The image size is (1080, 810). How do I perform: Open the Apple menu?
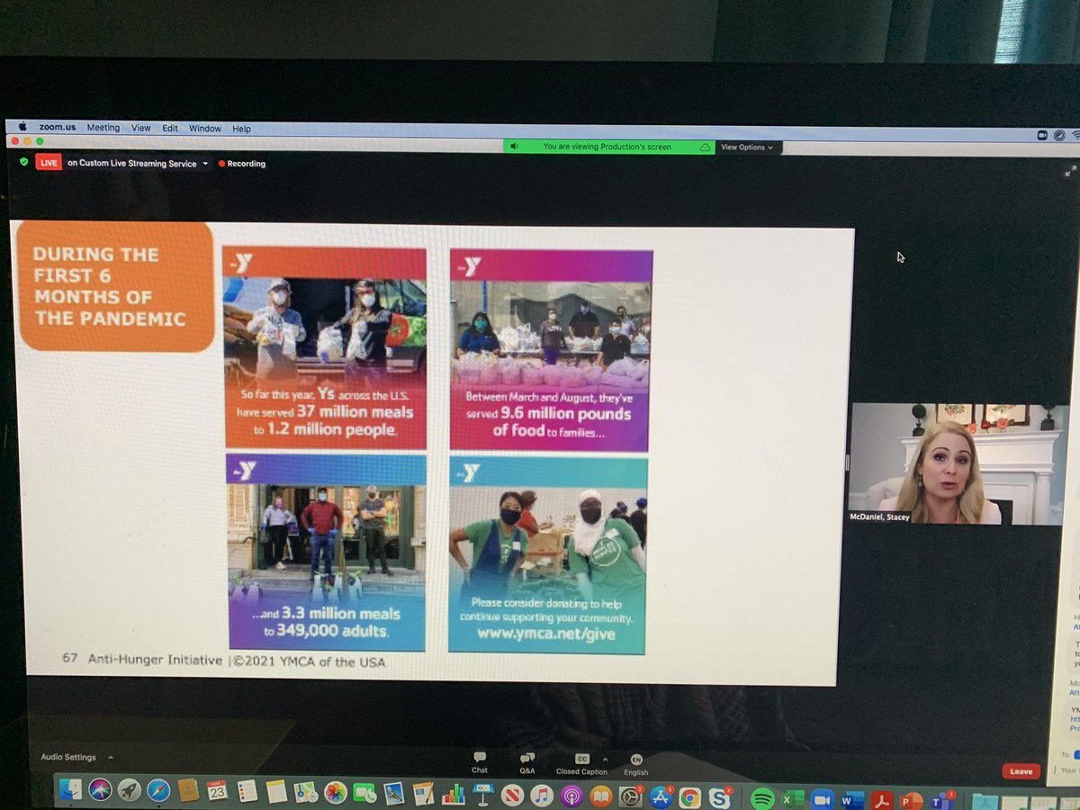point(23,128)
